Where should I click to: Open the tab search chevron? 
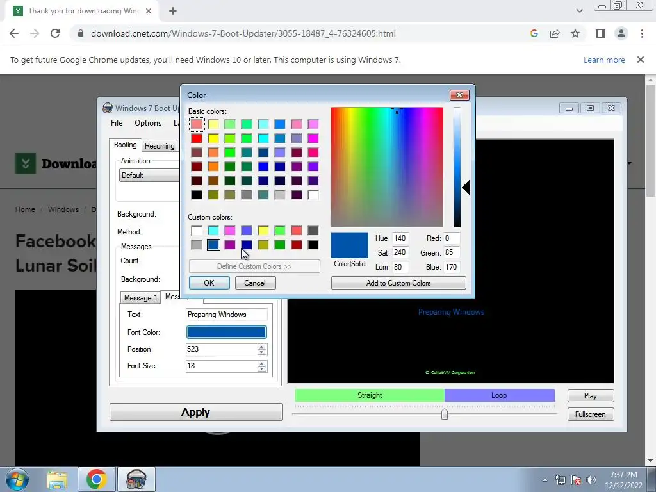tap(579, 11)
